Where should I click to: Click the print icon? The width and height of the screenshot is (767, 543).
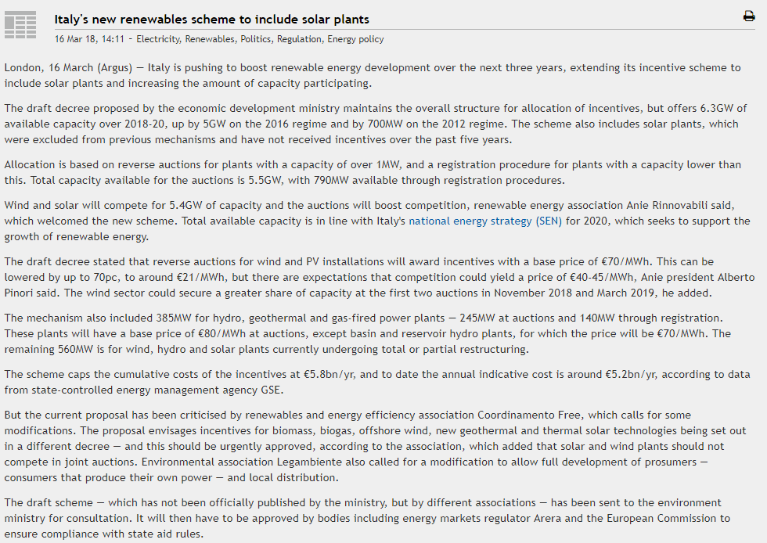(x=749, y=16)
